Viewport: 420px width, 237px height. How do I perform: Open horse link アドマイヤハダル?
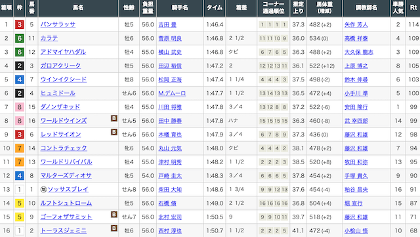pyautogui.click(x=63, y=52)
